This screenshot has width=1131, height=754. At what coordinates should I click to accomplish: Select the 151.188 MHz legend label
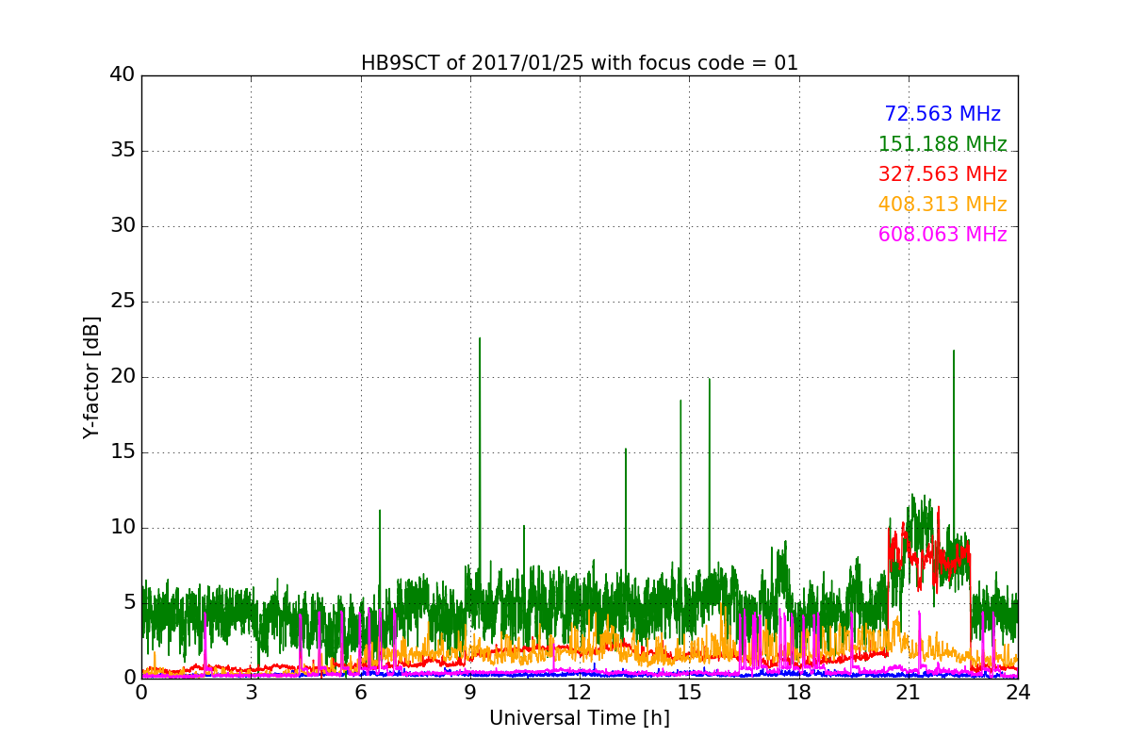click(942, 144)
